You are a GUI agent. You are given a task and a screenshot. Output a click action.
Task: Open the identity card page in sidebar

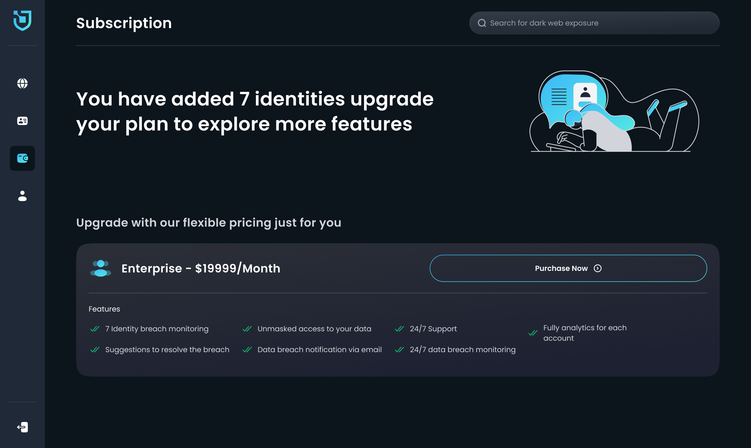[x=22, y=121]
